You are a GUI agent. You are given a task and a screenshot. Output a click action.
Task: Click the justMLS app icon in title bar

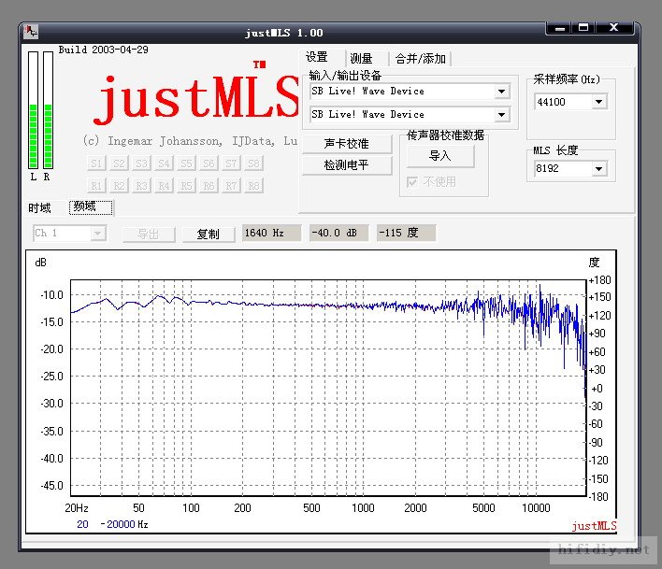32,32
